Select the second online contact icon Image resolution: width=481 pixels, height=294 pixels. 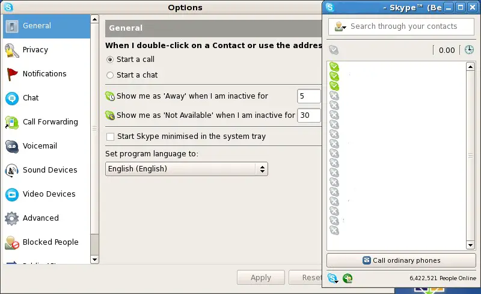[334, 76]
